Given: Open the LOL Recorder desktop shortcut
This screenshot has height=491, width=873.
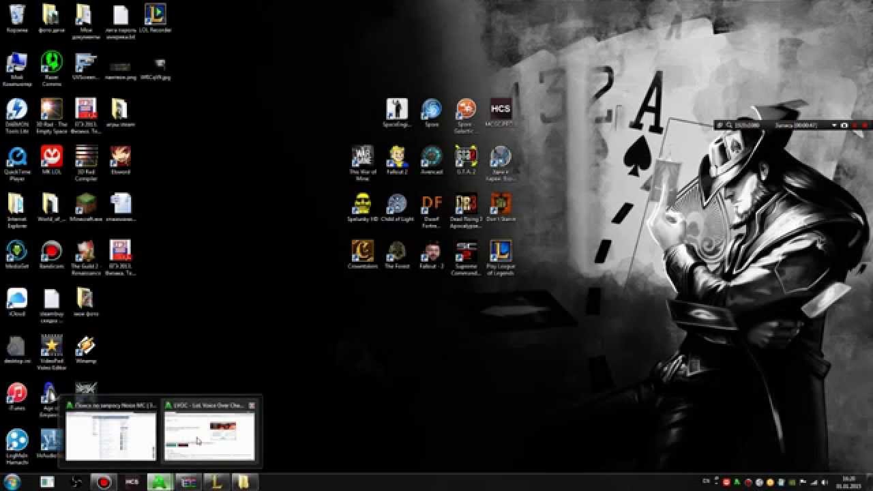Looking at the screenshot, I should tap(156, 18).
